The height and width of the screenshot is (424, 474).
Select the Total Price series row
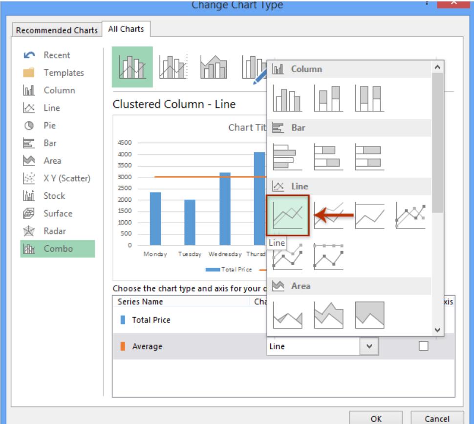tap(190, 320)
